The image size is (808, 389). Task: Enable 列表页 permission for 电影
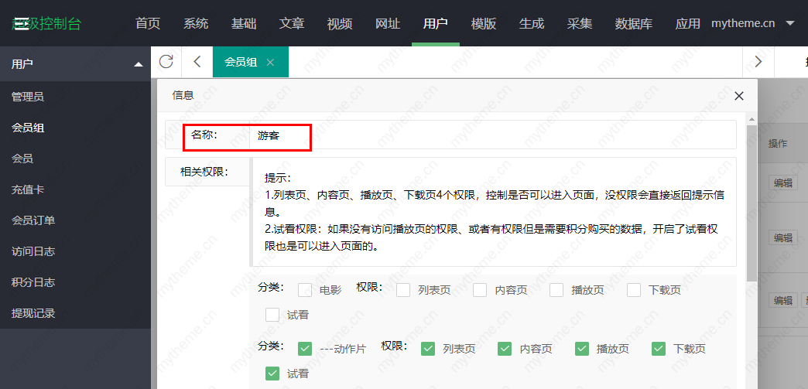(403, 290)
